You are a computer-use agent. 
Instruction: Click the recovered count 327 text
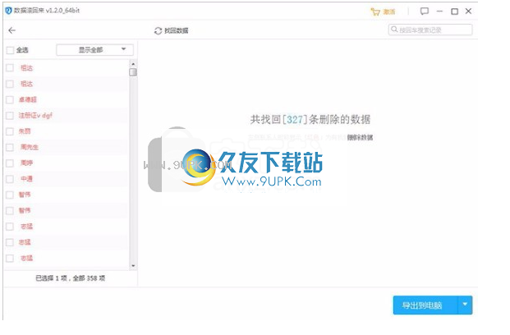click(x=295, y=120)
